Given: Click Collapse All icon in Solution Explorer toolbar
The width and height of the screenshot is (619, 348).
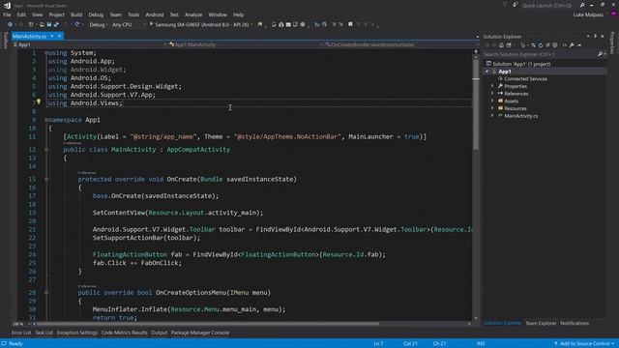Looking at the screenshot, I should coord(547,45).
